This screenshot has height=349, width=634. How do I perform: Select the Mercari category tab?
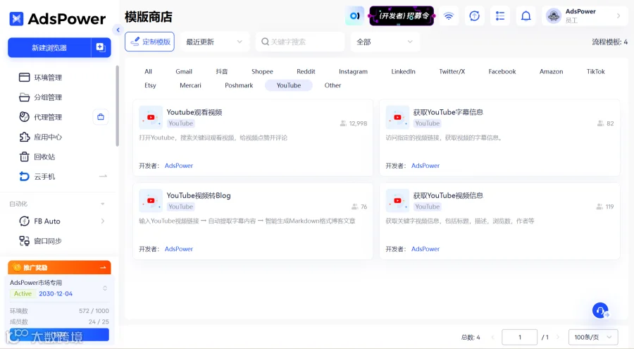click(190, 85)
